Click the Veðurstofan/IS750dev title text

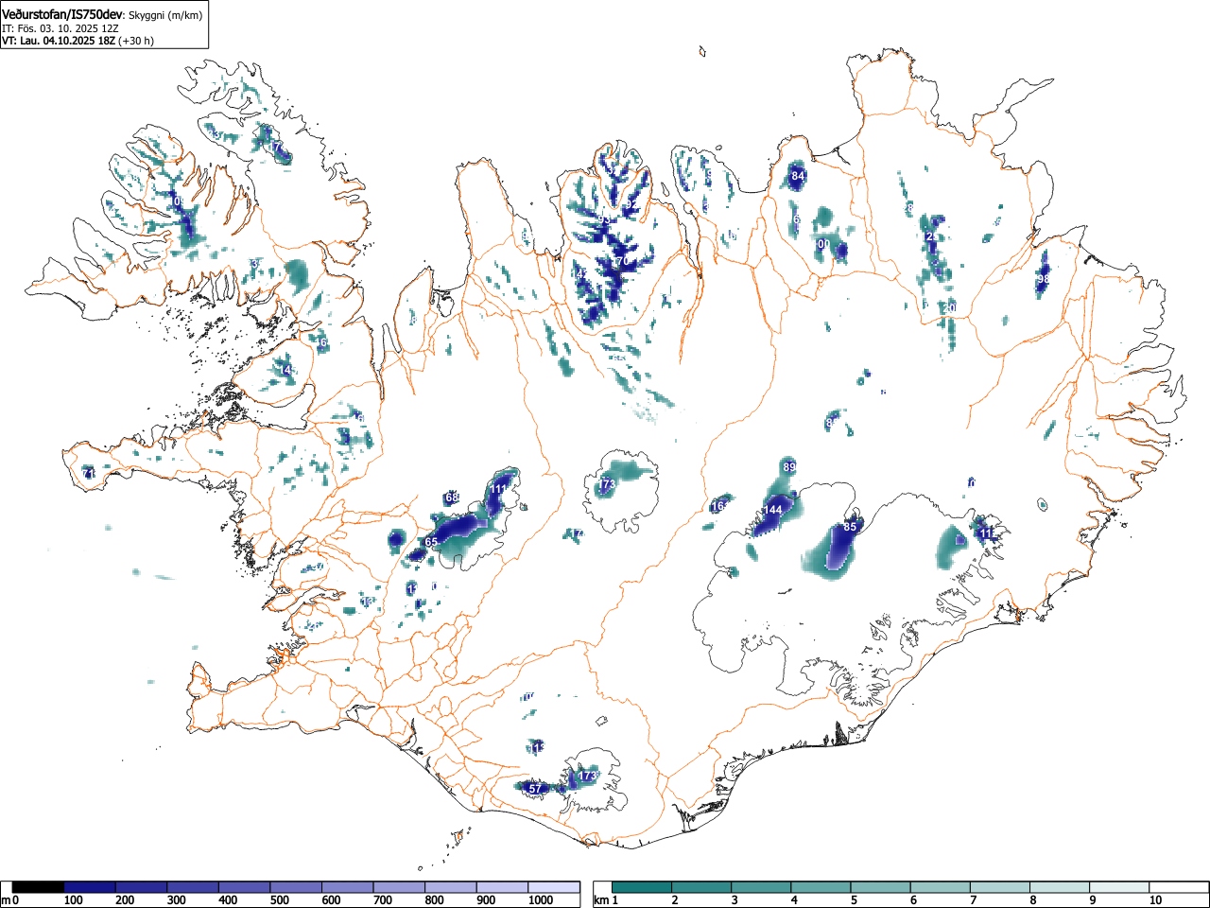62,14
